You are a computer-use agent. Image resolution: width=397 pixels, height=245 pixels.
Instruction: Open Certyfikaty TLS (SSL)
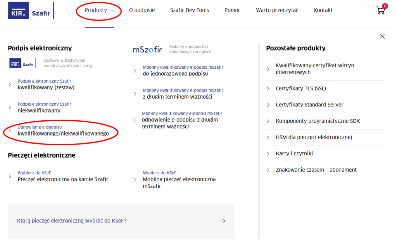pyautogui.click(x=301, y=89)
